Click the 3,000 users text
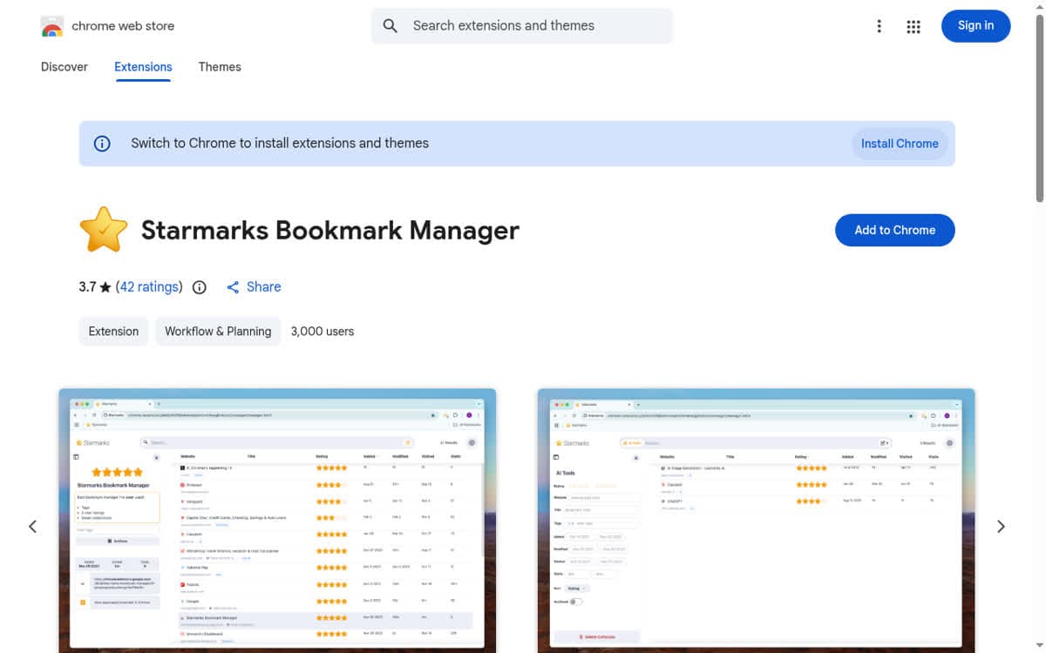The width and height of the screenshot is (1046, 653). [x=323, y=332]
